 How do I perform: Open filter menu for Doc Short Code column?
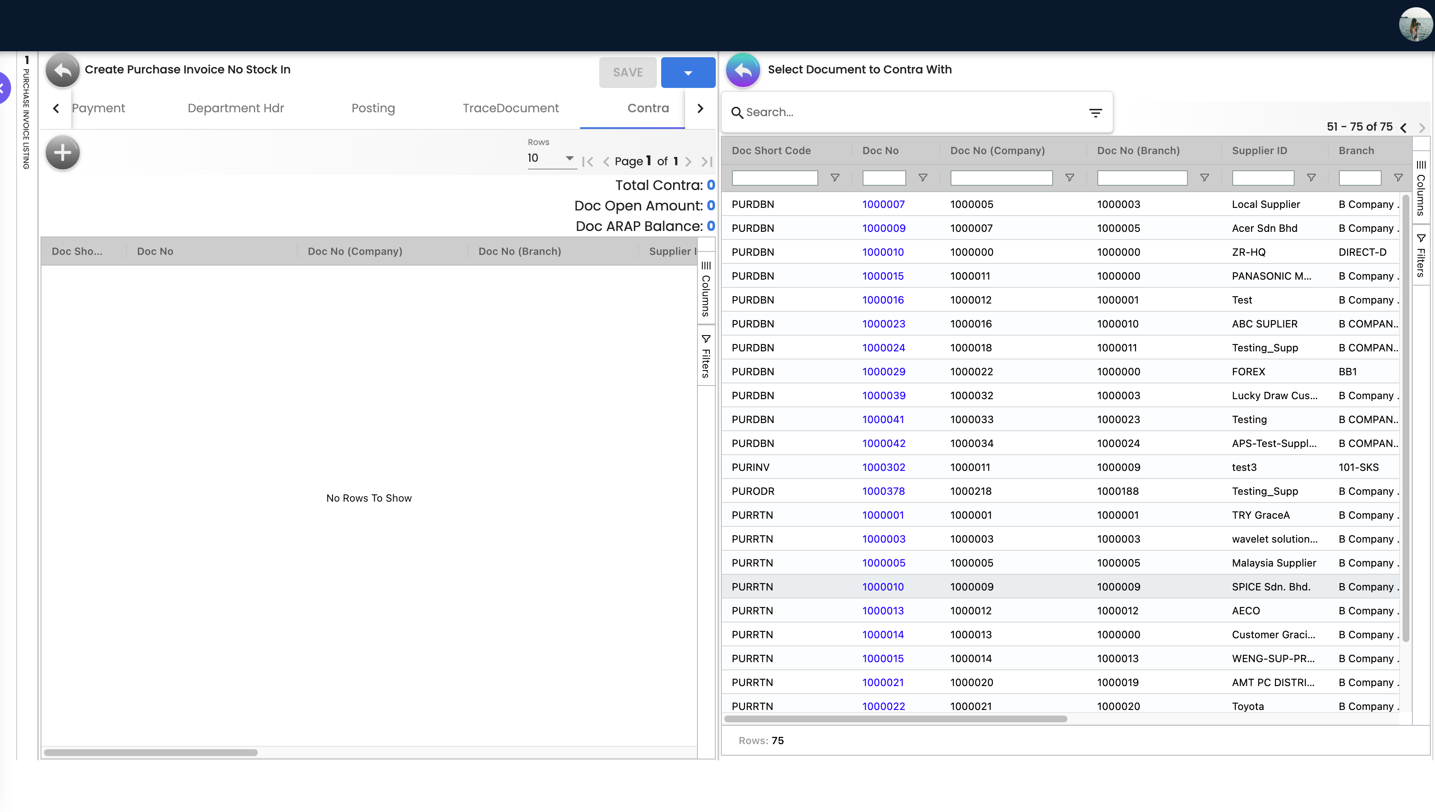pos(834,177)
